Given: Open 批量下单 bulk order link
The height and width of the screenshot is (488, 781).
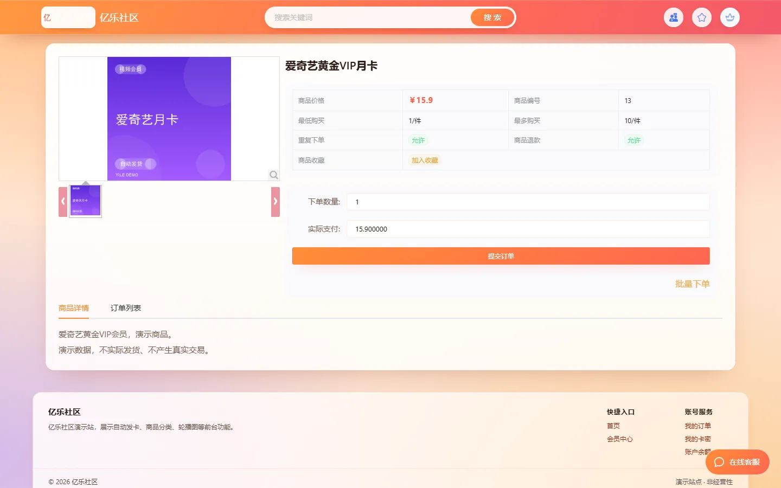Looking at the screenshot, I should (x=693, y=284).
